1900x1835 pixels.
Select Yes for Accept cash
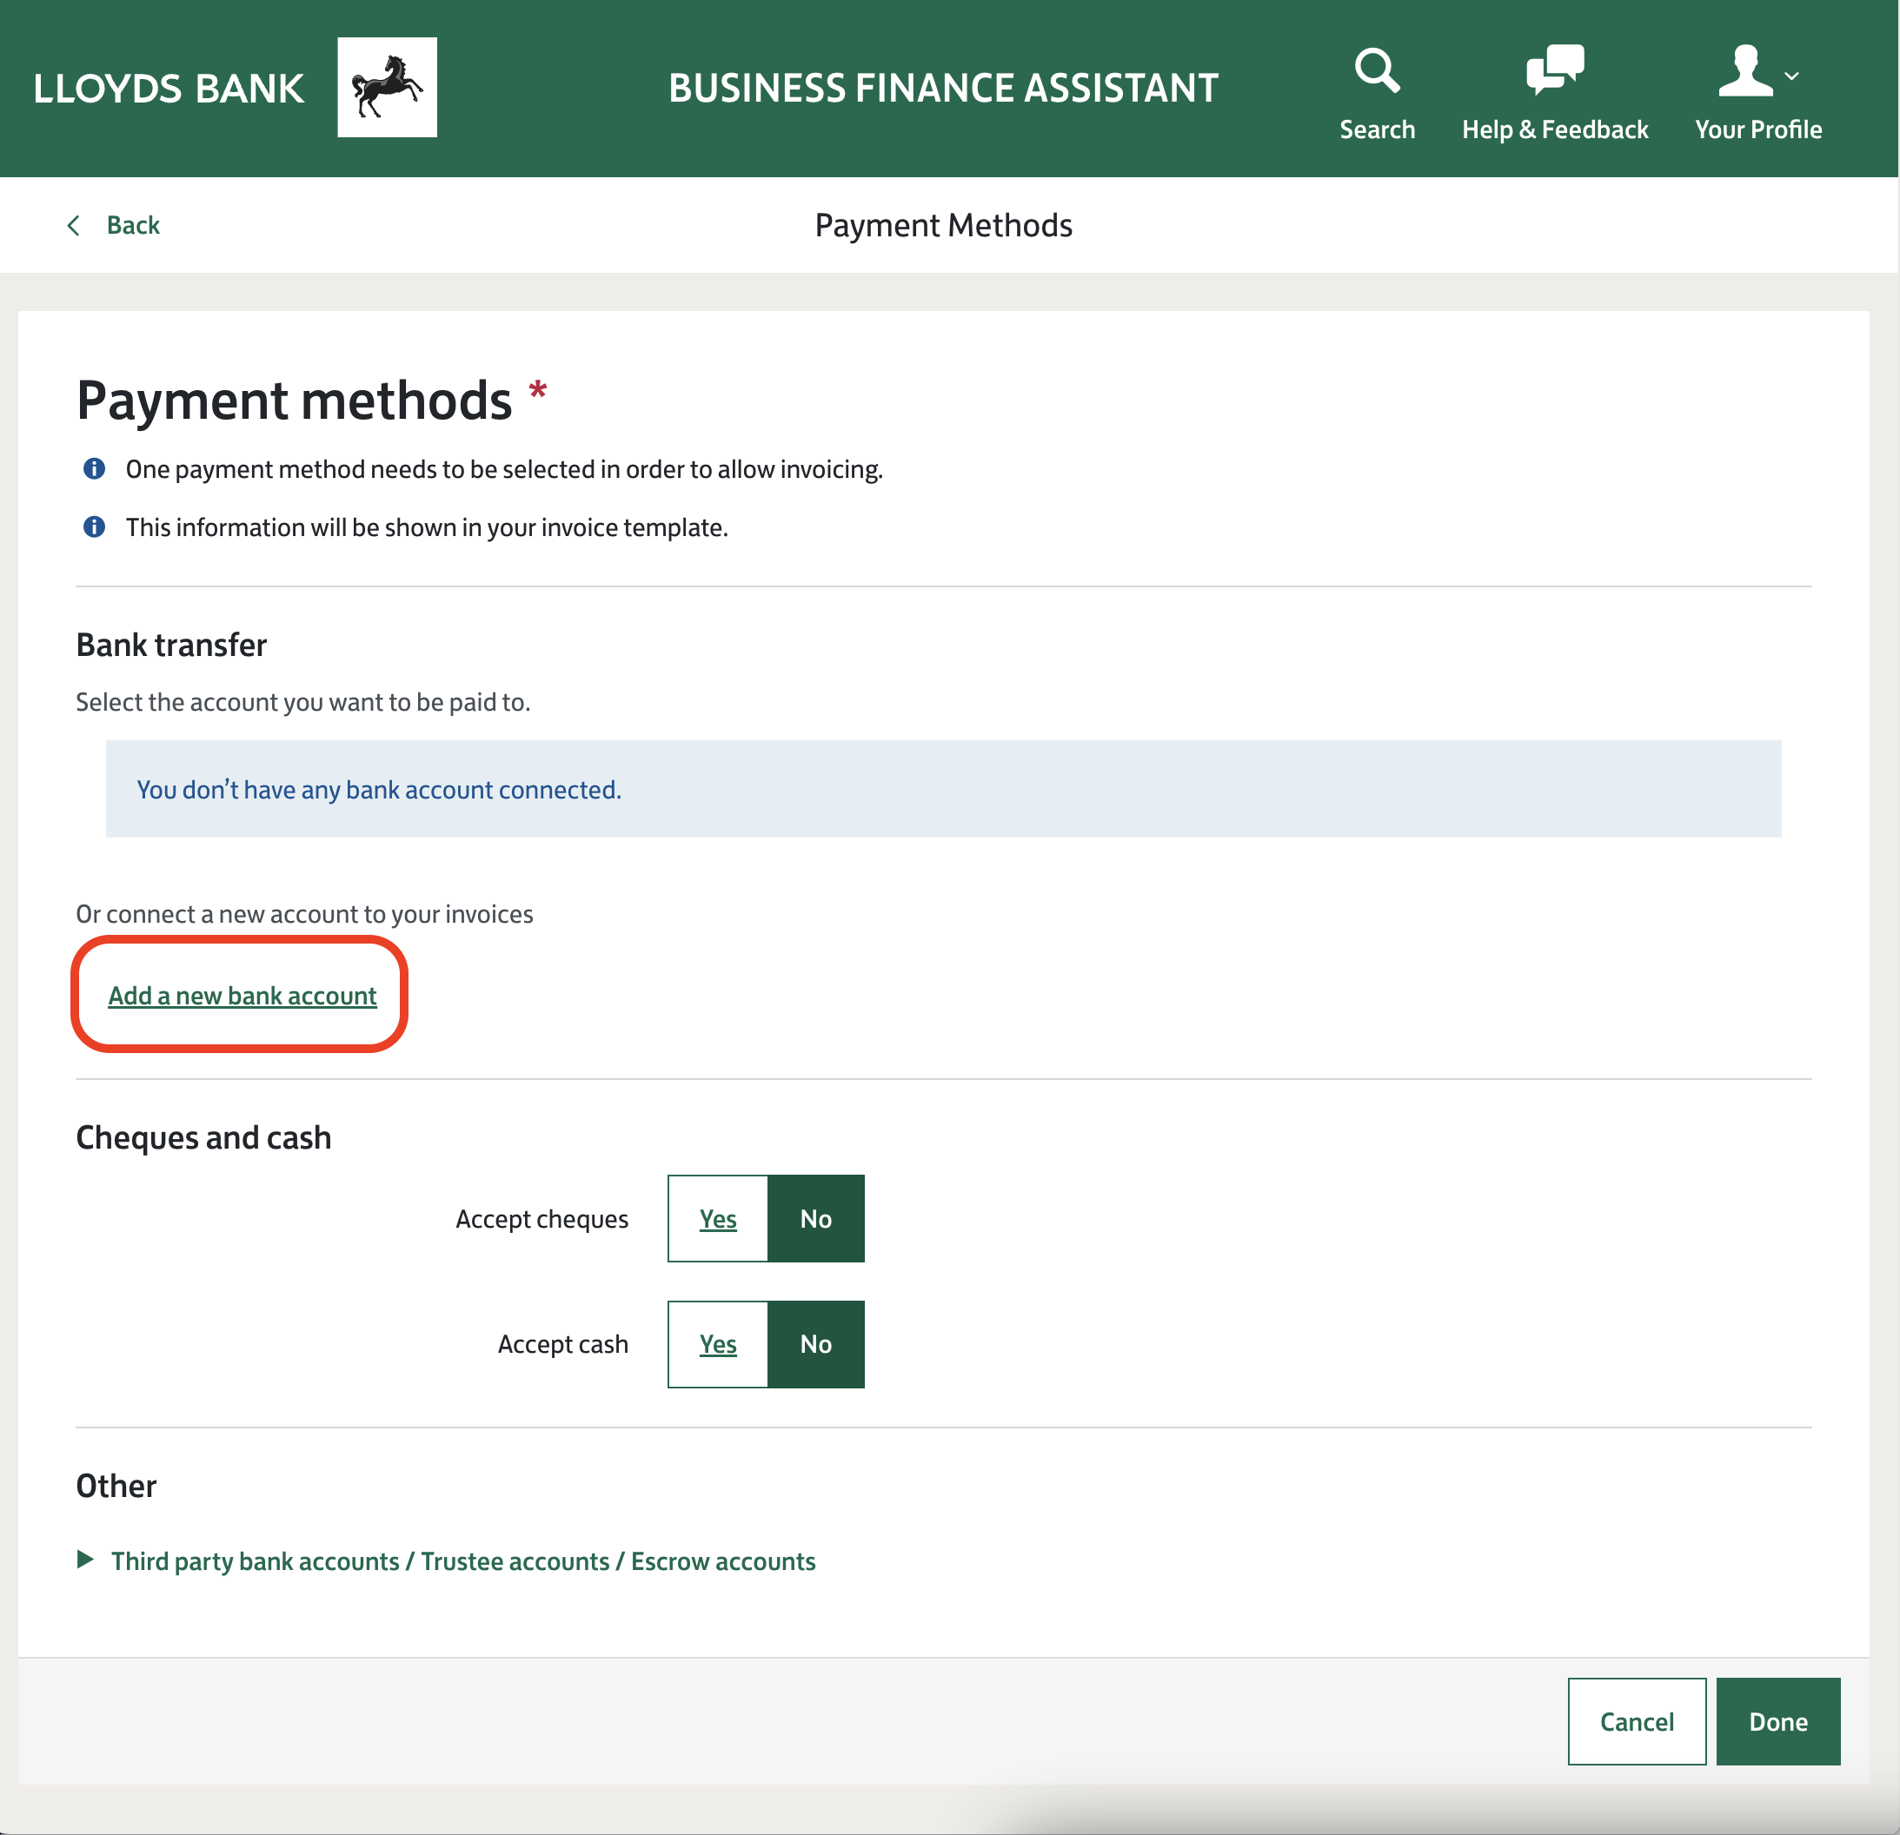(x=717, y=1344)
